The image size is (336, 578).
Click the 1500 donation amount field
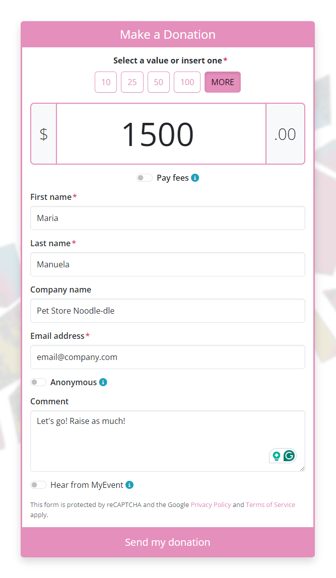coord(161,134)
